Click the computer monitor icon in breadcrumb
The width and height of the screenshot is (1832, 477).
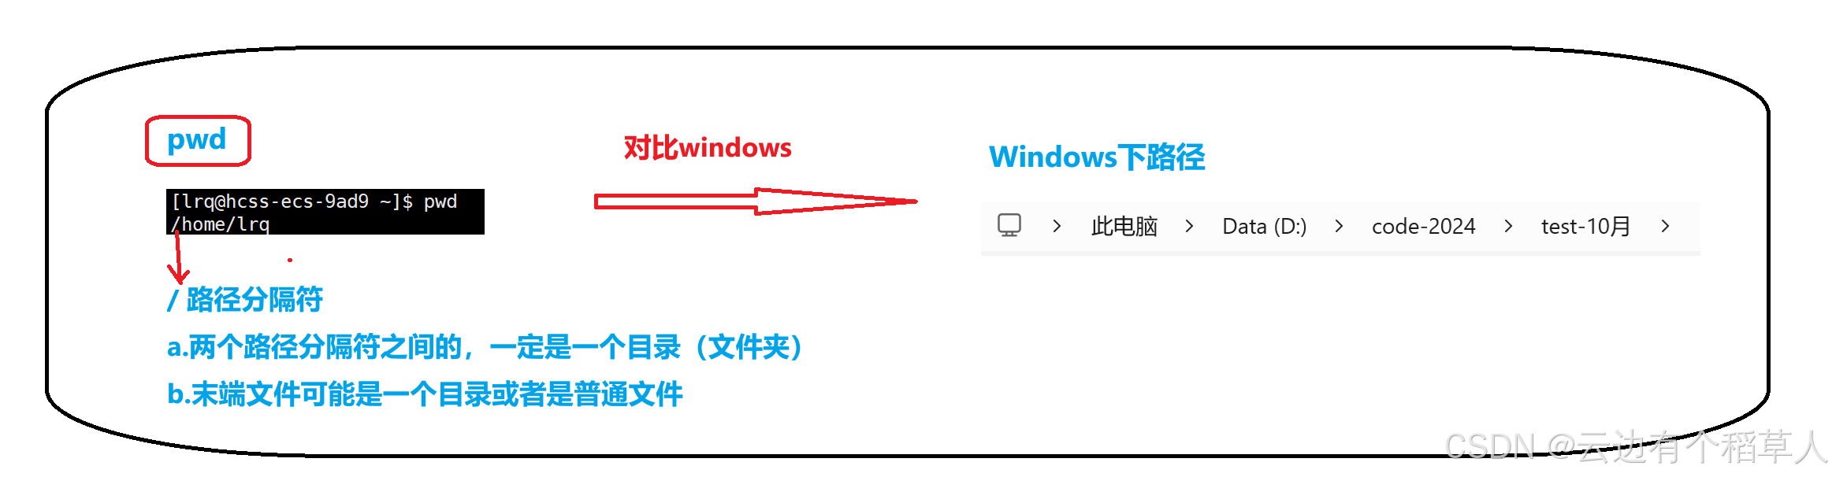coord(1009,226)
